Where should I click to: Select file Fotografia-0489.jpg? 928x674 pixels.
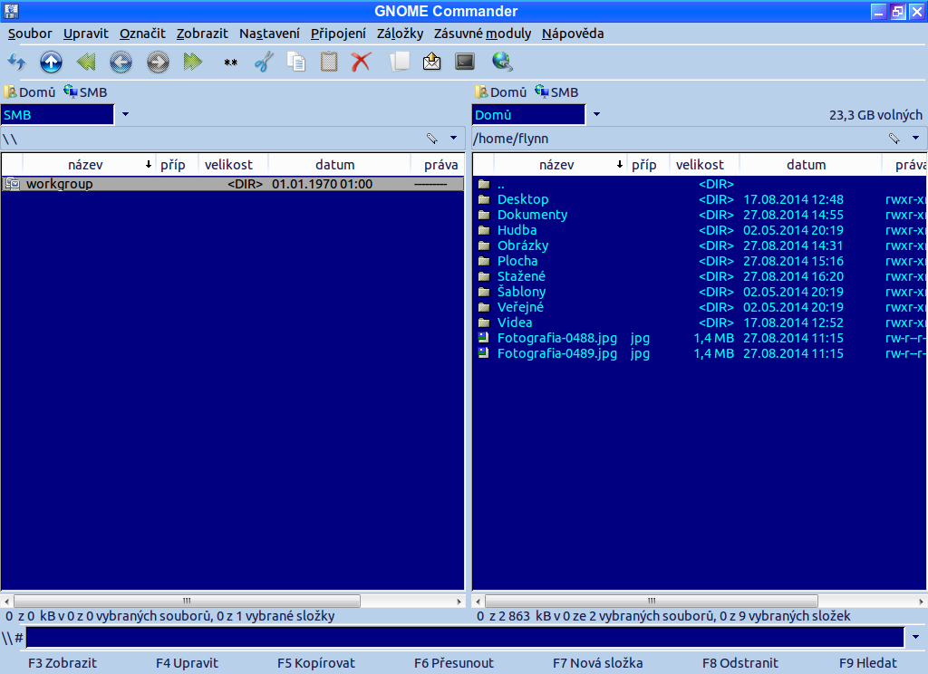pyautogui.click(x=701, y=353)
